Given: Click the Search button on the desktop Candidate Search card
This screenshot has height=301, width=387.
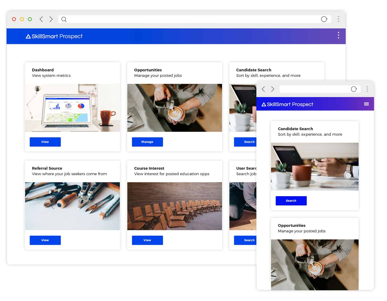Looking at the screenshot, I should coord(245,142).
